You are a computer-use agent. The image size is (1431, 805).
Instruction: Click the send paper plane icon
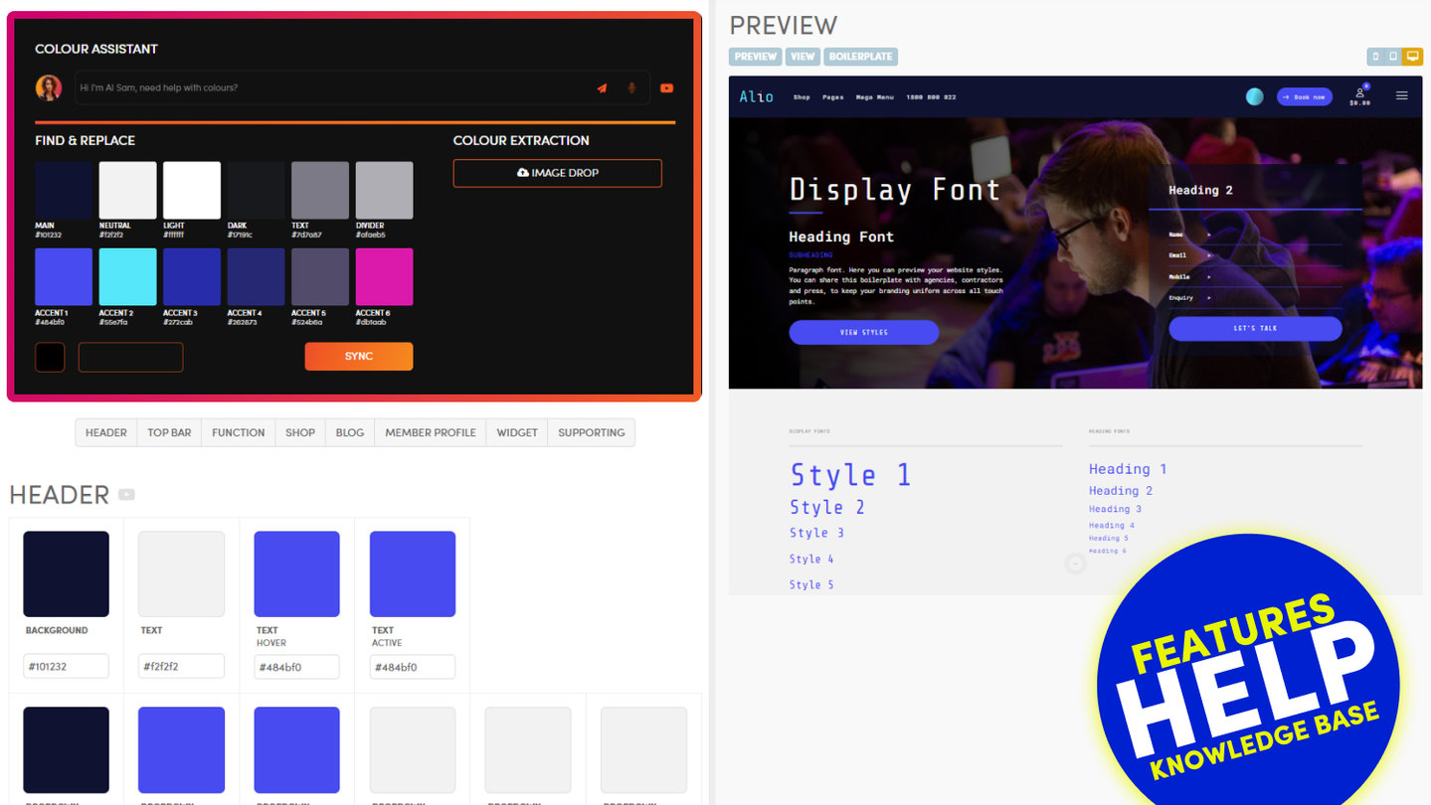602,88
